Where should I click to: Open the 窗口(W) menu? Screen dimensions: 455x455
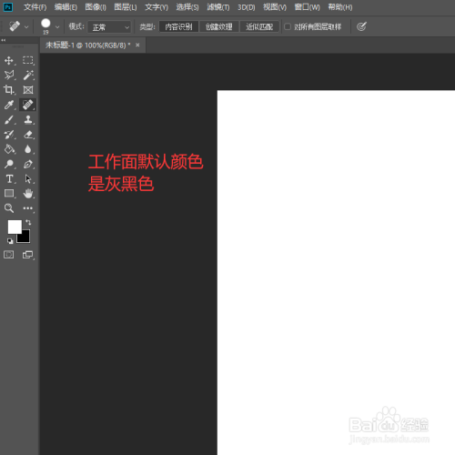click(308, 7)
